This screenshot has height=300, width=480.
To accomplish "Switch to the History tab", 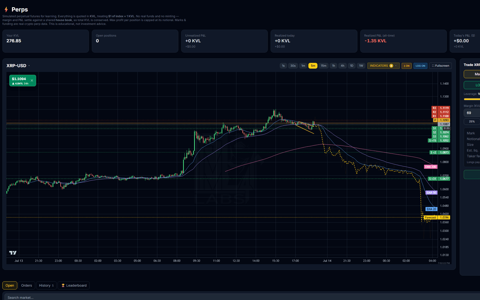I will coord(46,286).
